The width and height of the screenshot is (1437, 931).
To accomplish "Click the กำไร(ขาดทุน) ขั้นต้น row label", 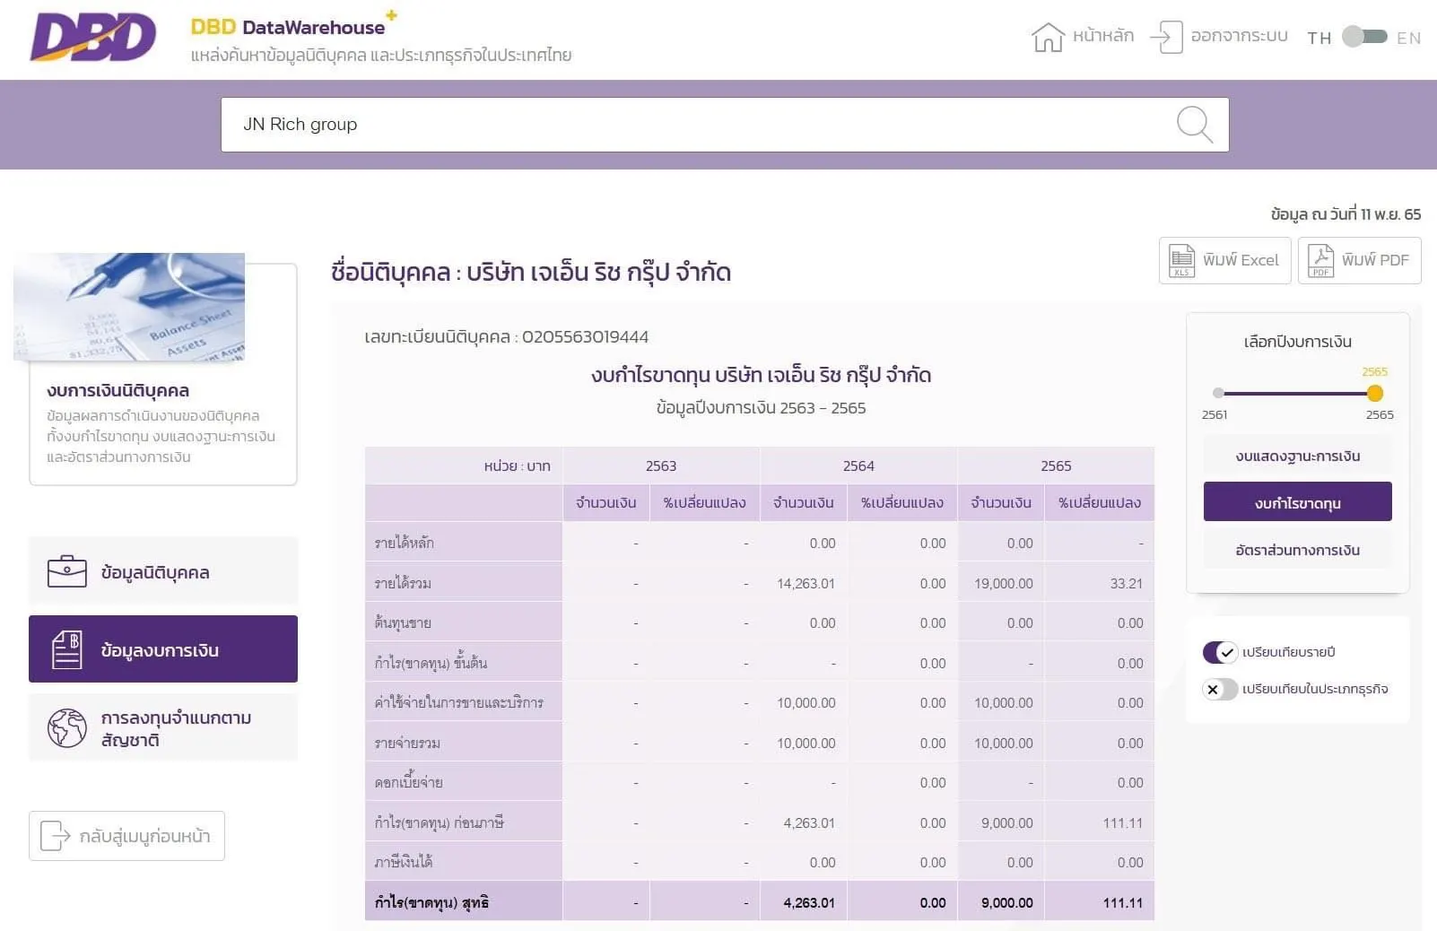I will (431, 663).
